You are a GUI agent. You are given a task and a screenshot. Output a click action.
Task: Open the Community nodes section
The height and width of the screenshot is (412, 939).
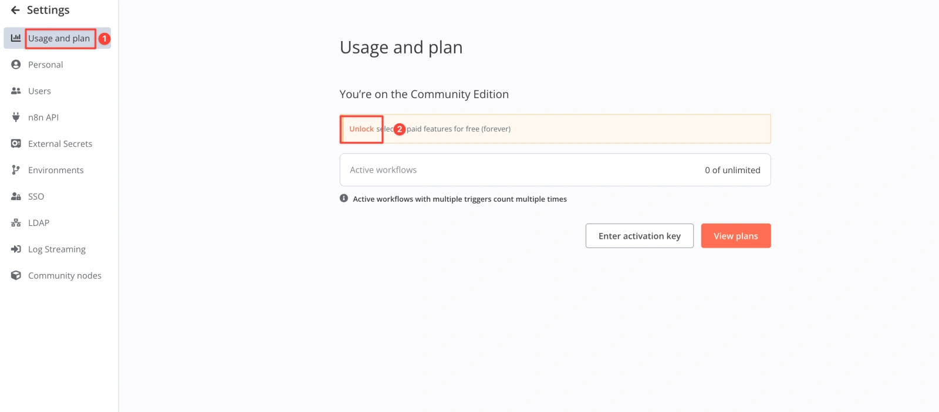65,276
